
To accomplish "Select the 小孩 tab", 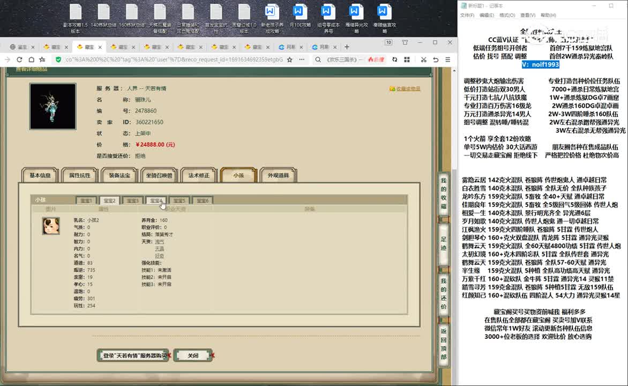I will click(x=238, y=175).
